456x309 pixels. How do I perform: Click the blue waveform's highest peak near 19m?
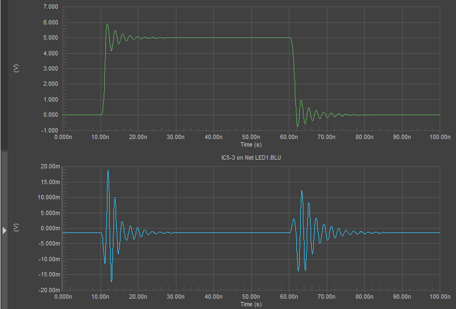coord(108,171)
